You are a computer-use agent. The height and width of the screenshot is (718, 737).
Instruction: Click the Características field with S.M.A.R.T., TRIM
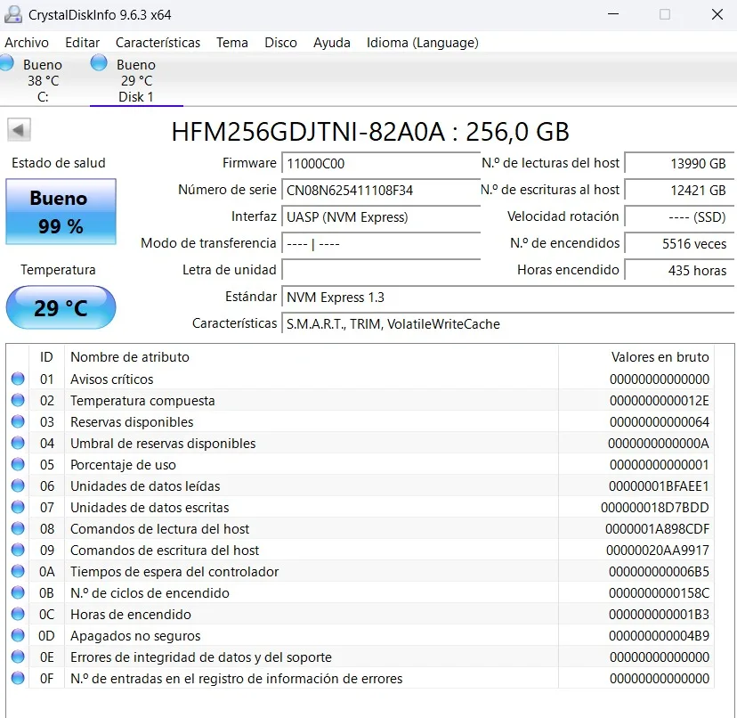click(x=507, y=324)
